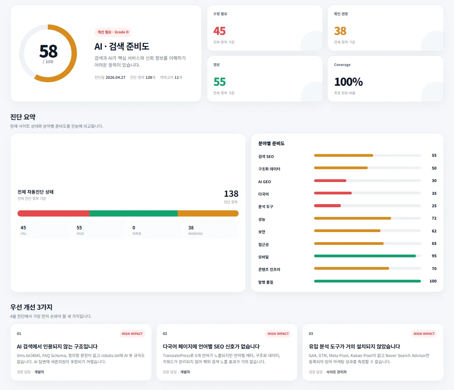Click the 전체 자동진단 상태 title
Screen dimensions: 454x390
point(35,192)
